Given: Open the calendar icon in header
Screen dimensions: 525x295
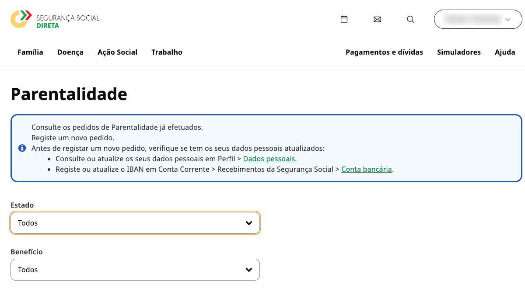Looking at the screenshot, I should click(x=344, y=19).
